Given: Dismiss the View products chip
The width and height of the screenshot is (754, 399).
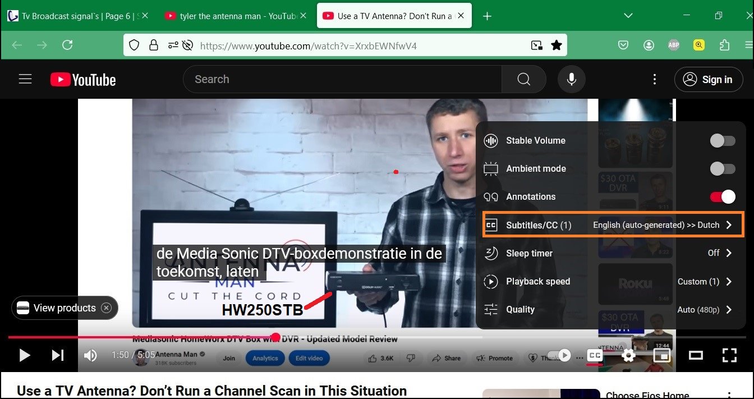Looking at the screenshot, I should coord(106,308).
